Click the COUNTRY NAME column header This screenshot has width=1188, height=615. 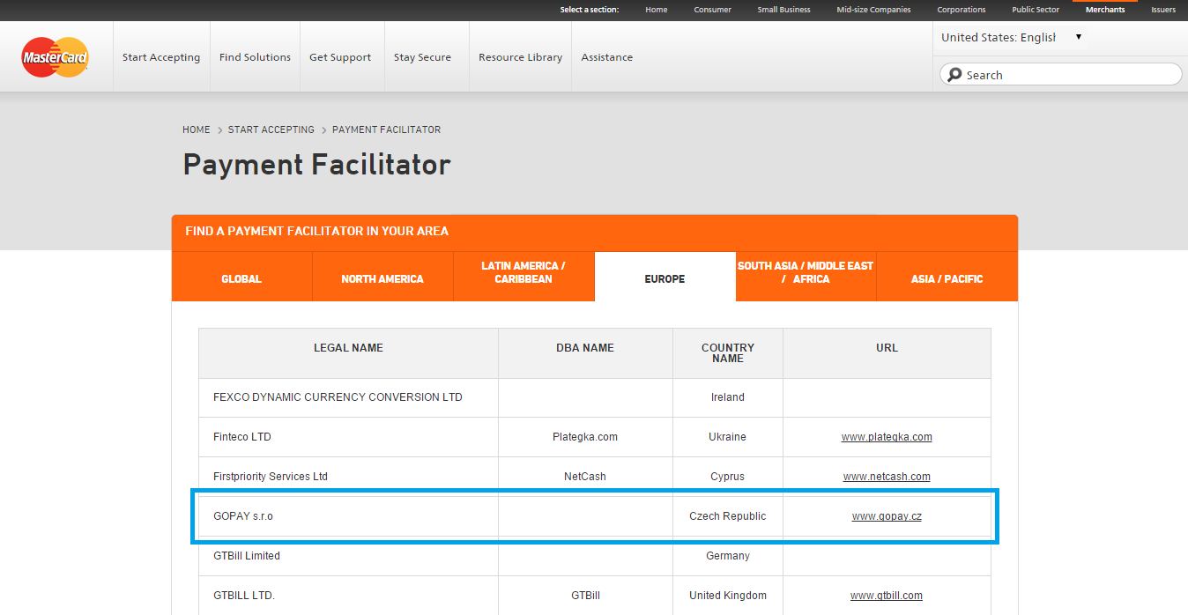728,353
